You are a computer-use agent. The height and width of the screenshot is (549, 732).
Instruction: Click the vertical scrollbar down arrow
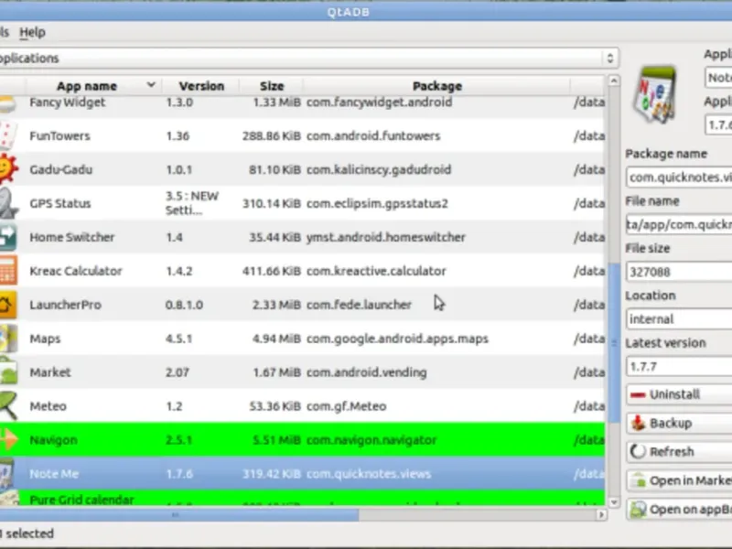pyautogui.click(x=614, y=502)
